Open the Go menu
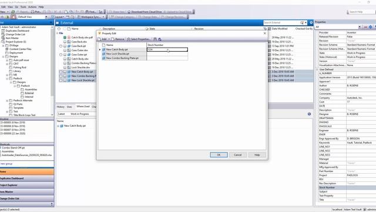The width and height of the screenshot is (376, 212). pyautogui.click(x=16, y=7)
